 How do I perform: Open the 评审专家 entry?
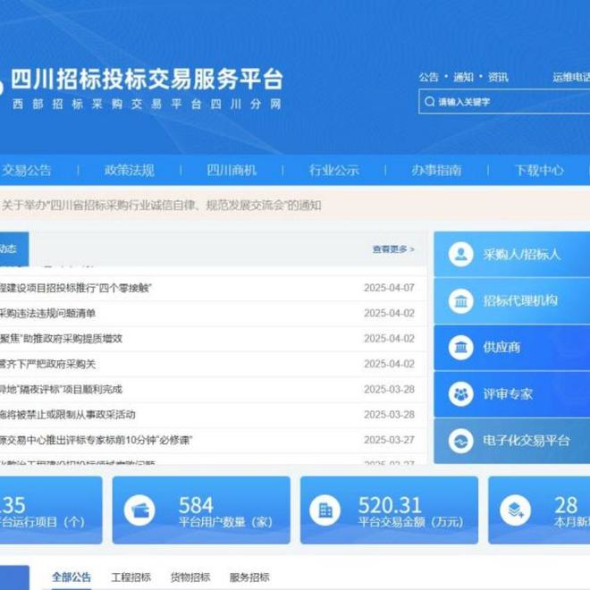(511, 394)
